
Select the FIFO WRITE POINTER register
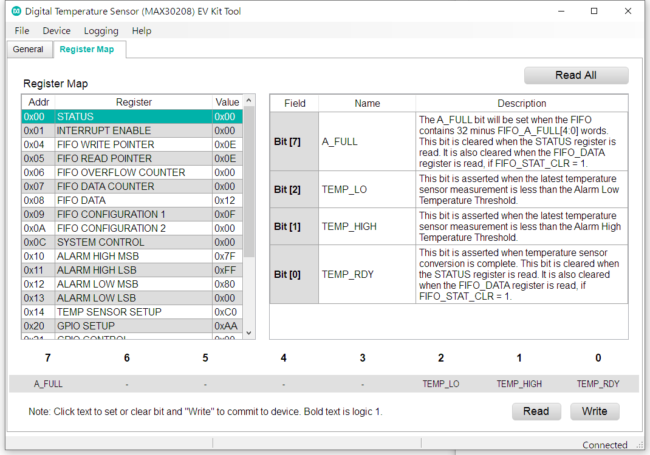pos(132,144)
